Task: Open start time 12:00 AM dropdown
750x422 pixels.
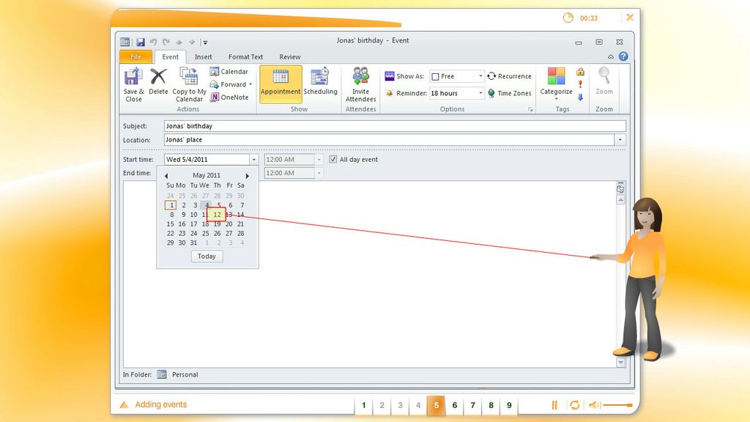Action: coord(319,159)
